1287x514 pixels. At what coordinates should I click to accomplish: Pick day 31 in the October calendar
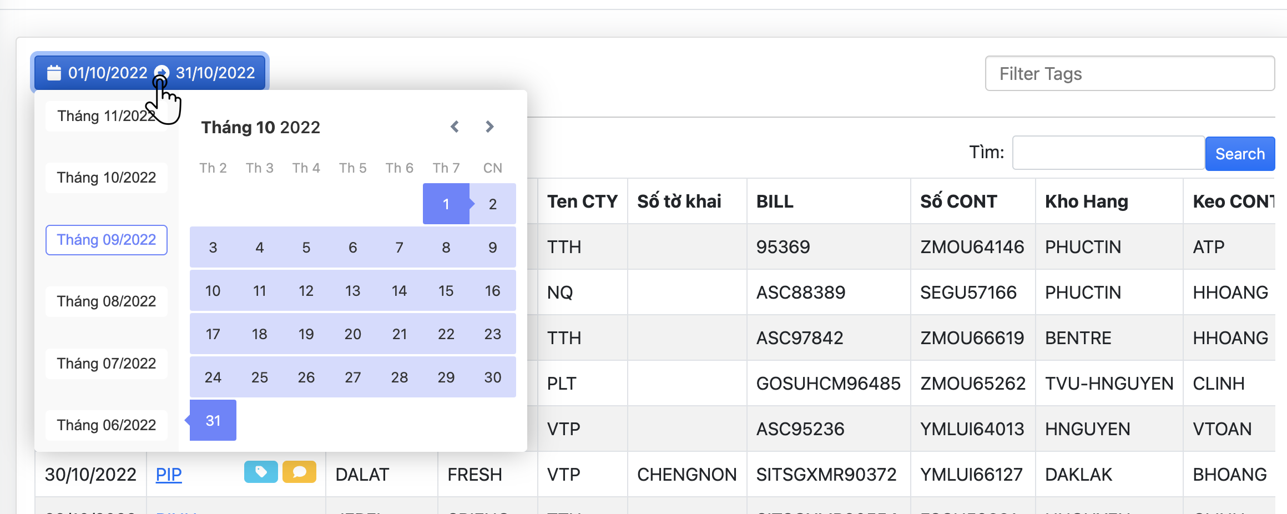point(213,421)
